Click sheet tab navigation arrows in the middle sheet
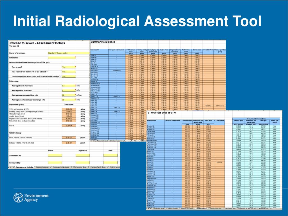The width and height of the screenshot is (288, 216). [x=92, y=141]
